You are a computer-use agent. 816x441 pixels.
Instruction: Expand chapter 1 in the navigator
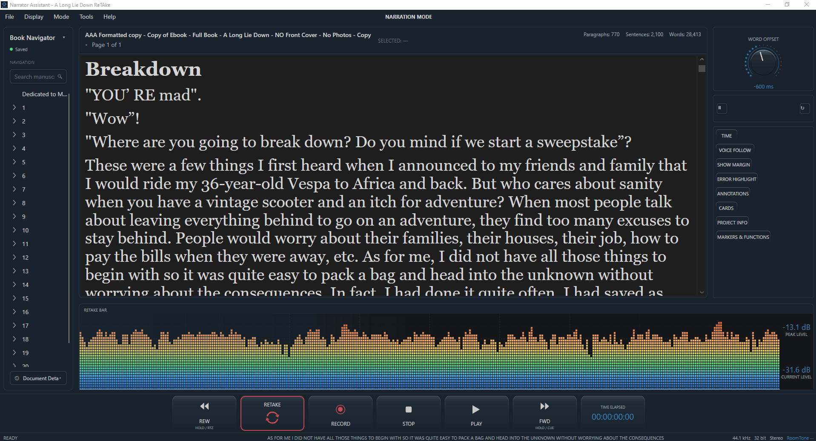14,107
